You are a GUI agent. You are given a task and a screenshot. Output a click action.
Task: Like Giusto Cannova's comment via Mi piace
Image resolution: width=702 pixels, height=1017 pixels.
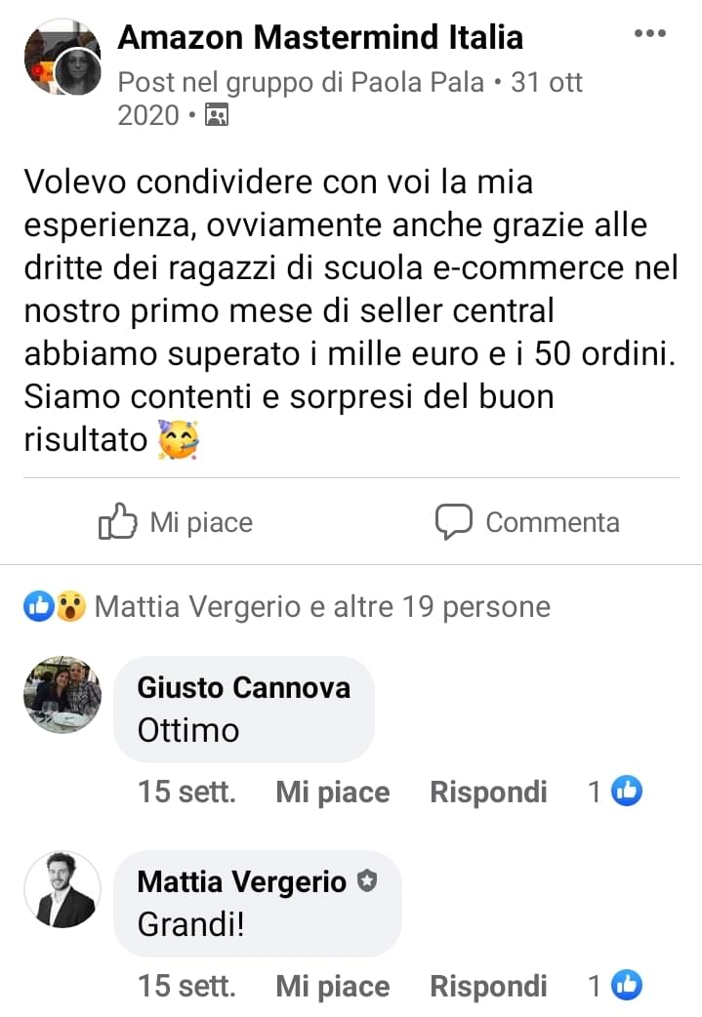[333, 792]
